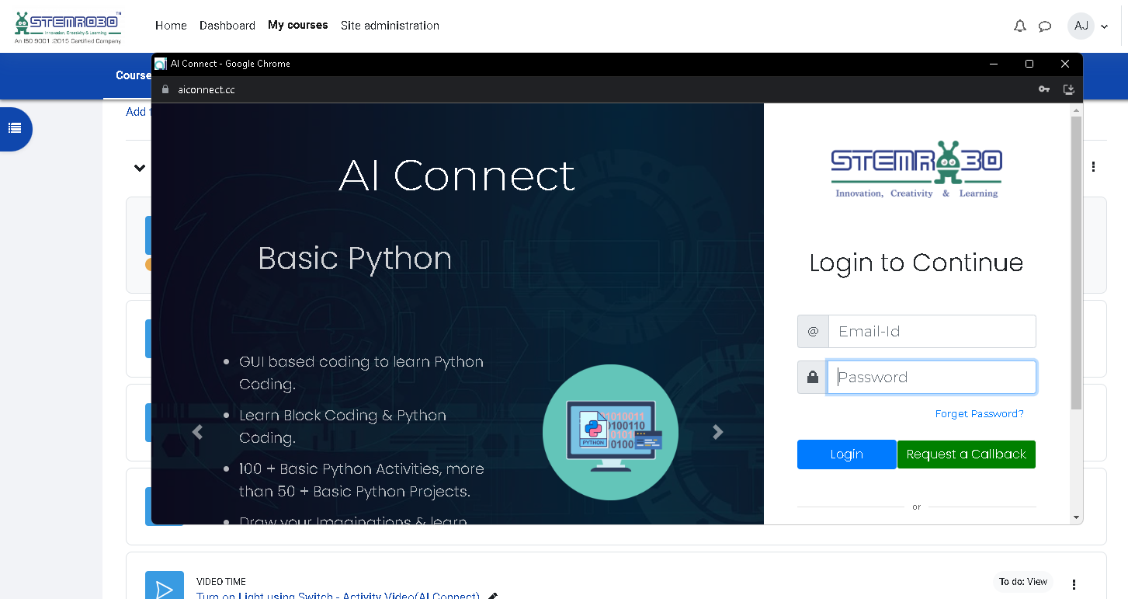Click the Course tab on blue bar
This screenshot has width=1128, height=599.
click(x=133, y=75)
